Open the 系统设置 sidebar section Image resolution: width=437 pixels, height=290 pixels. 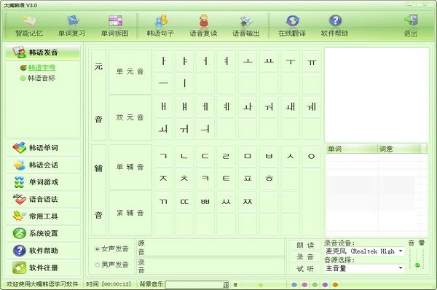click(x=43, y=233)
